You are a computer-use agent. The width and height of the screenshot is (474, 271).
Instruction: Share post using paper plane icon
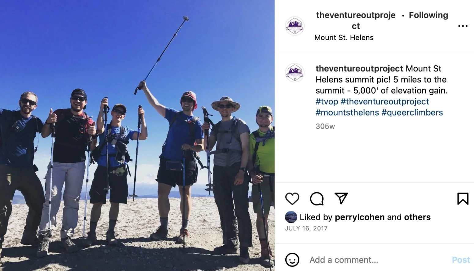click(x=341, y=198)
